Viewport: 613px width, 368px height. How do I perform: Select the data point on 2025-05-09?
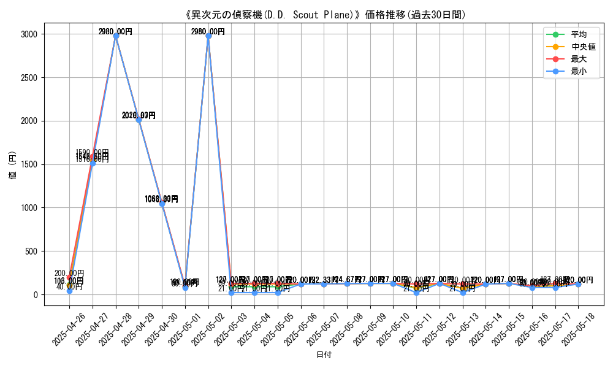tap(370, 284)
